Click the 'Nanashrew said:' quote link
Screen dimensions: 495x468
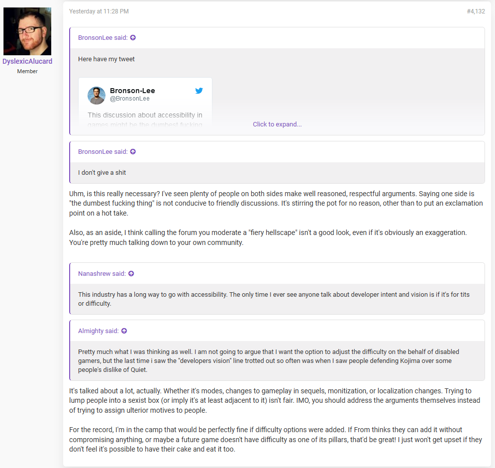(102, 274)
